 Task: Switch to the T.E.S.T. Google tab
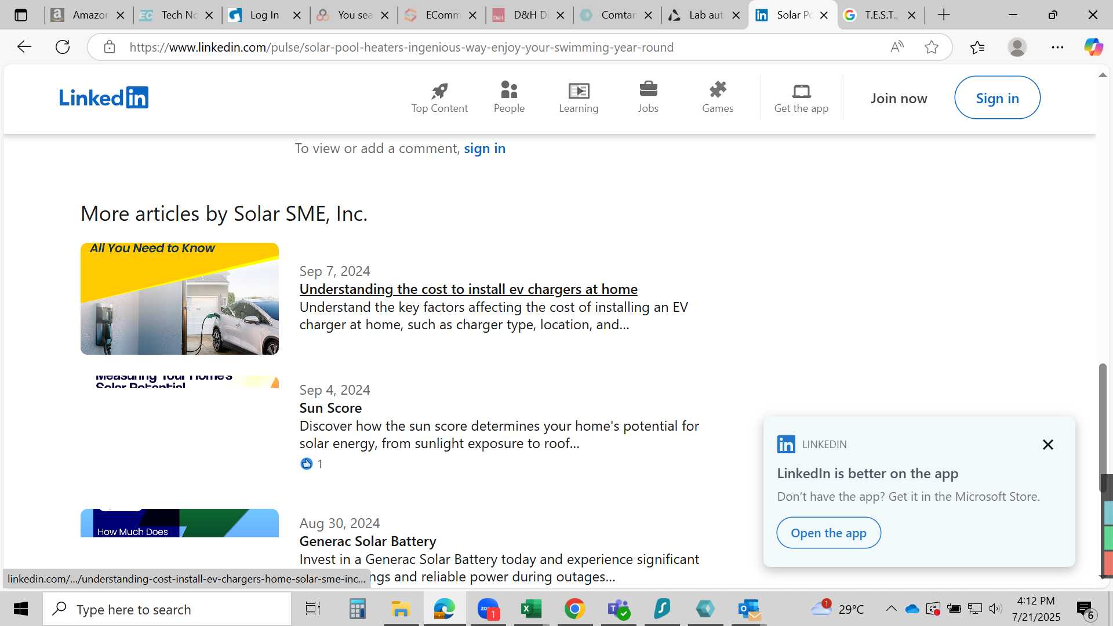pyautogui.click(x=881, y=15)
